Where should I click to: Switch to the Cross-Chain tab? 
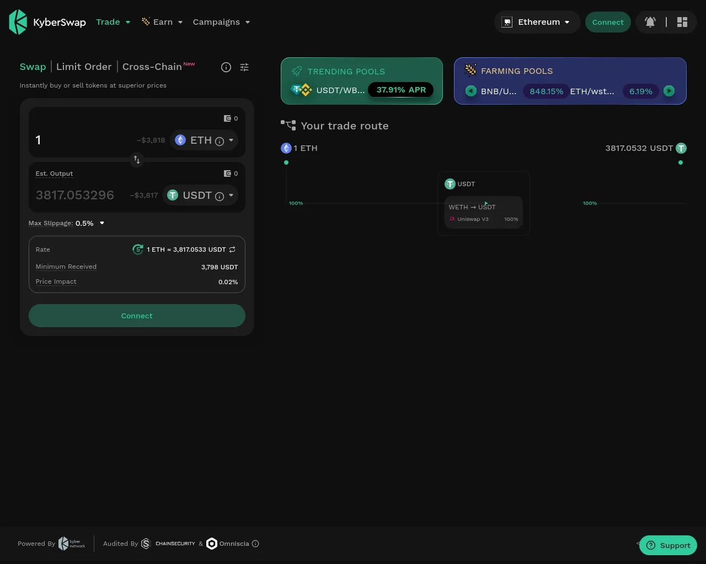[x=152, y=67]
